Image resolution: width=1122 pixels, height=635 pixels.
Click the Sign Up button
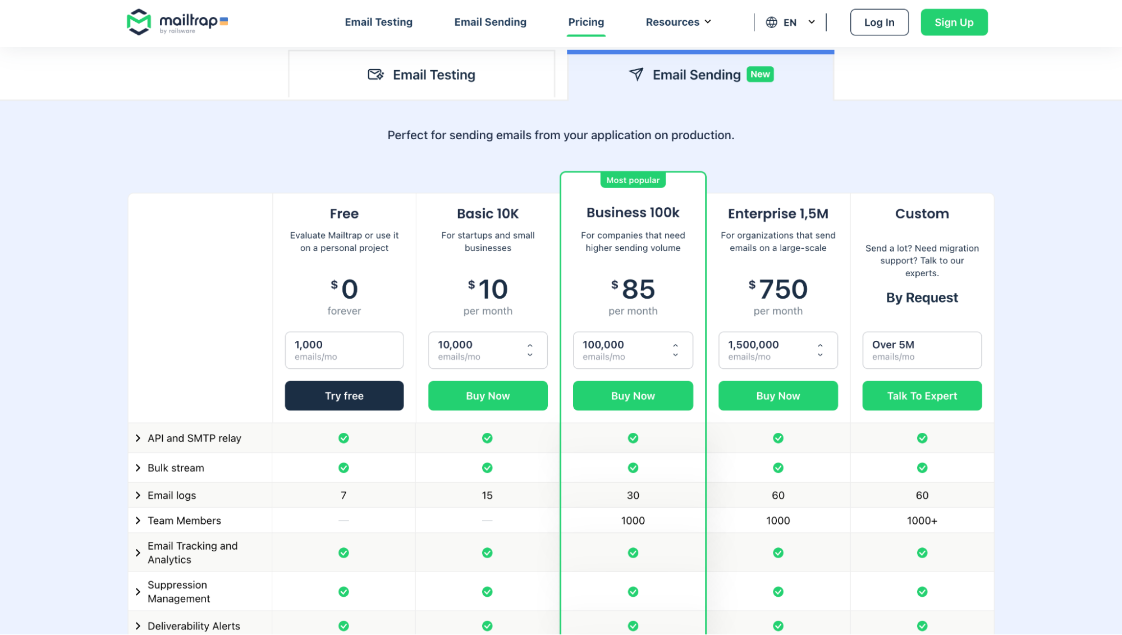pyautogui.click(x=954, y=22)
